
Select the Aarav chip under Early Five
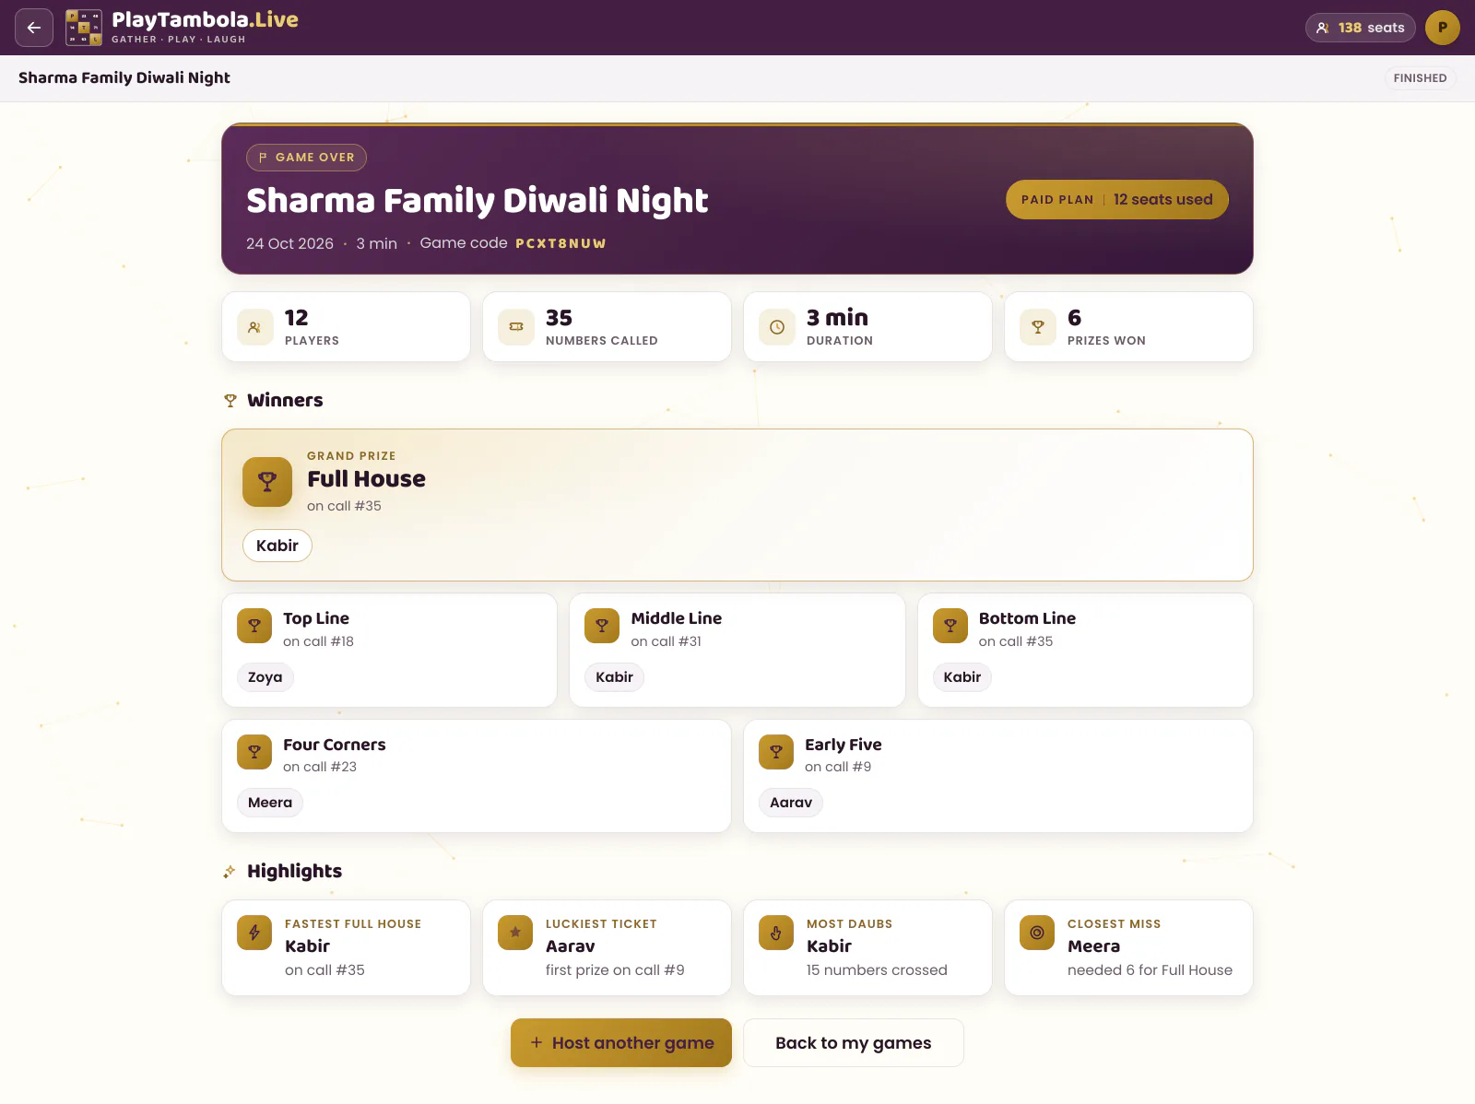point(791,803)
